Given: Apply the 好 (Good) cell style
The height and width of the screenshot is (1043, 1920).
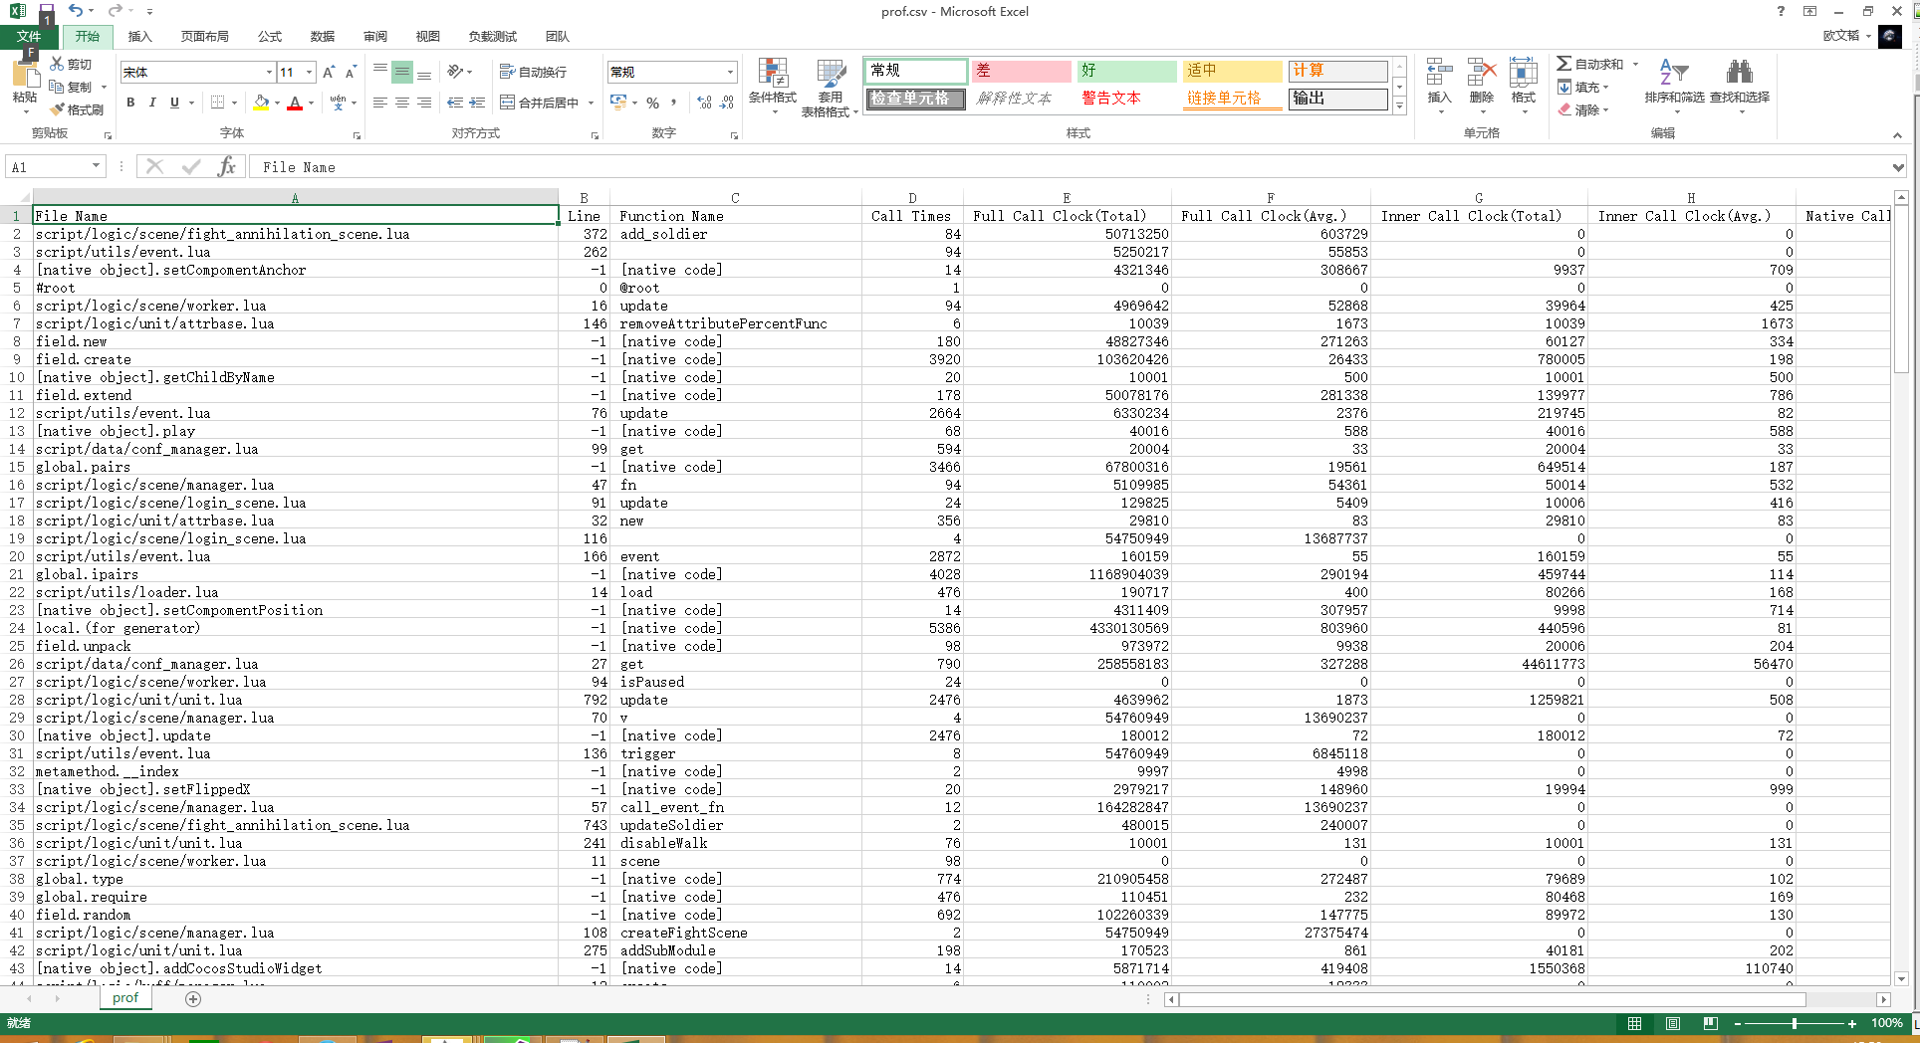Looking at the screenshot, I should (x=1125, y=71).
